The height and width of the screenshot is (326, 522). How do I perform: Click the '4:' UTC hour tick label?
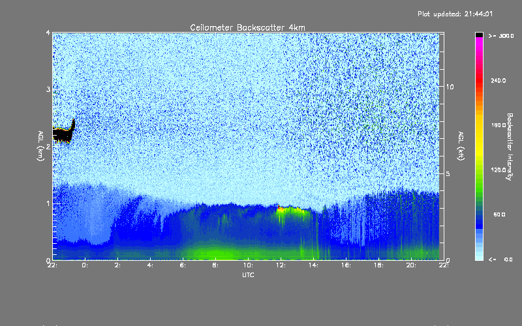pyautogui.click(x=150, y=265)
